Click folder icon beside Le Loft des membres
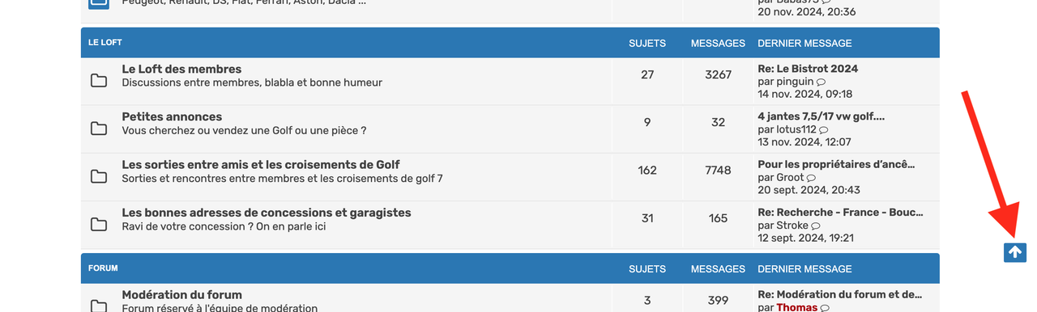1037x312 pixels. (x=99, y=81)
